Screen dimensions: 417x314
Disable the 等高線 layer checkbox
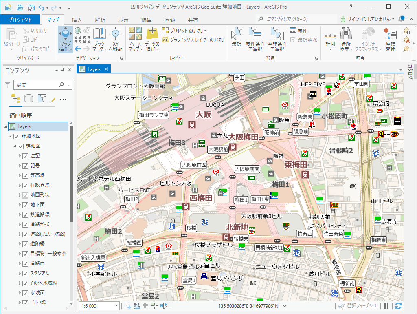tap(25, 175)
